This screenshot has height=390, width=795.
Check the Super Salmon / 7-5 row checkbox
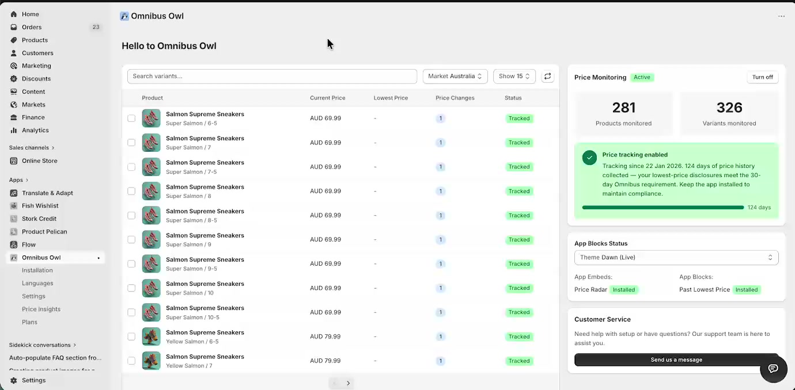click(x=131, y=167)
